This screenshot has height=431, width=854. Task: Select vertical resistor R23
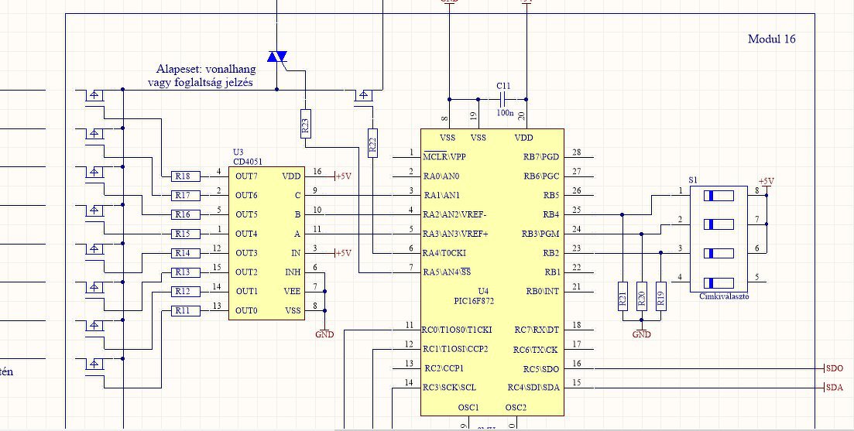point(306,124)
